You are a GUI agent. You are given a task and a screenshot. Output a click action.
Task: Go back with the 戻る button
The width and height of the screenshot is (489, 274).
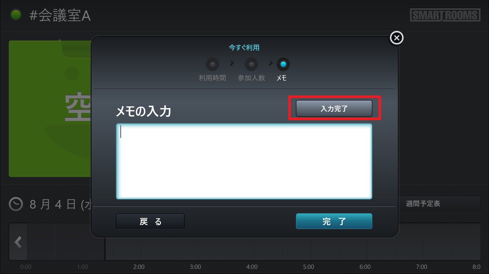tap(150, 221)
